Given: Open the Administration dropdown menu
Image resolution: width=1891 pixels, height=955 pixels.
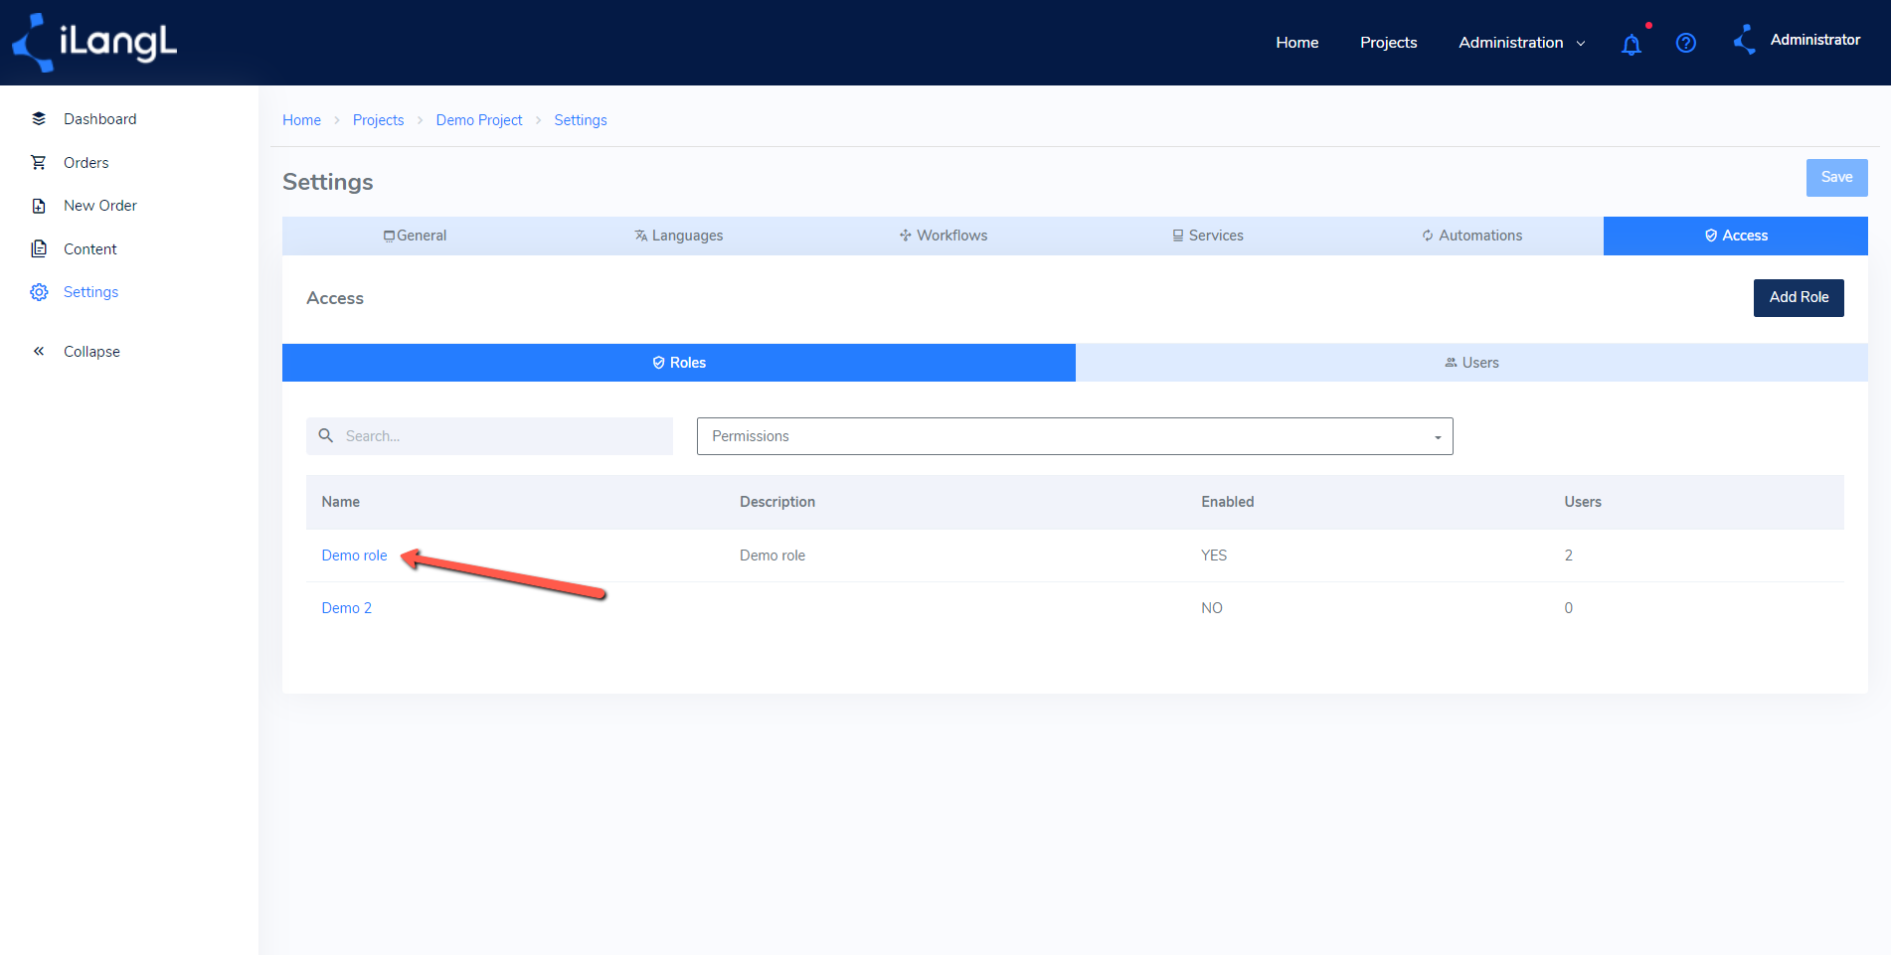Looking at the screenshot, I should tap(1520, 43).
